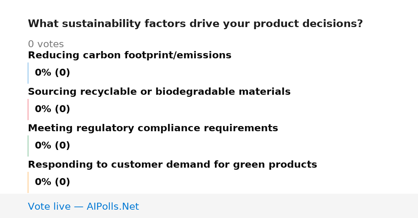
Task: Click the 0% (0) result for customer demand
Action: point(53,182)
